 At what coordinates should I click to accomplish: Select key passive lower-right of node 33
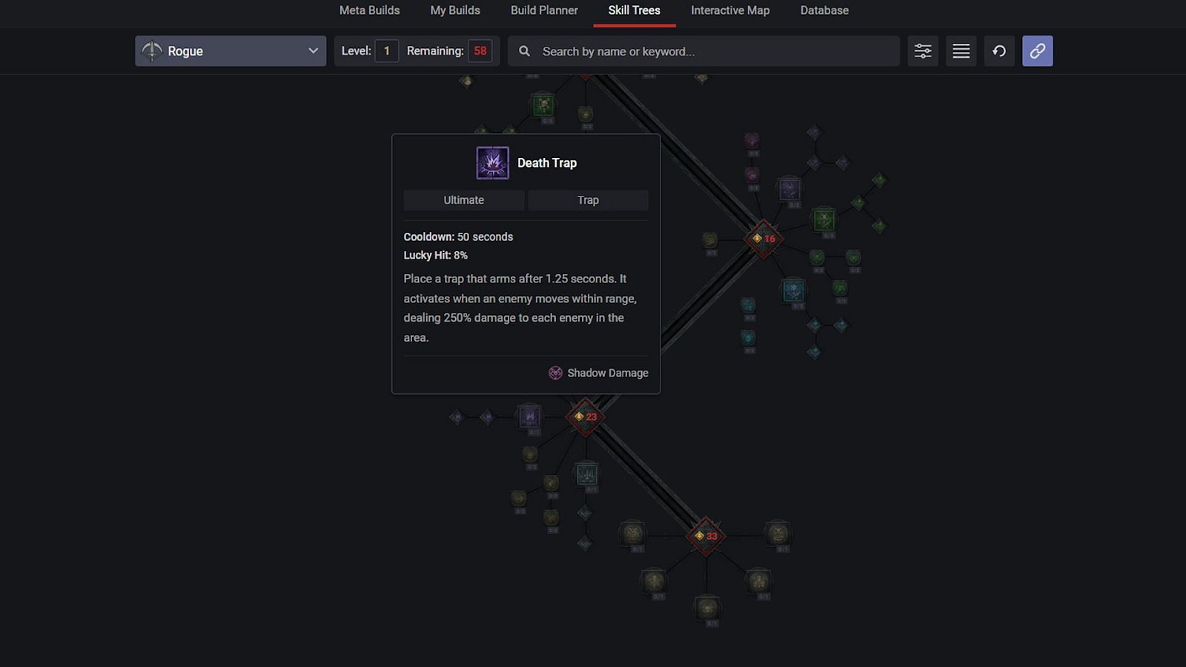coord(759,581)
